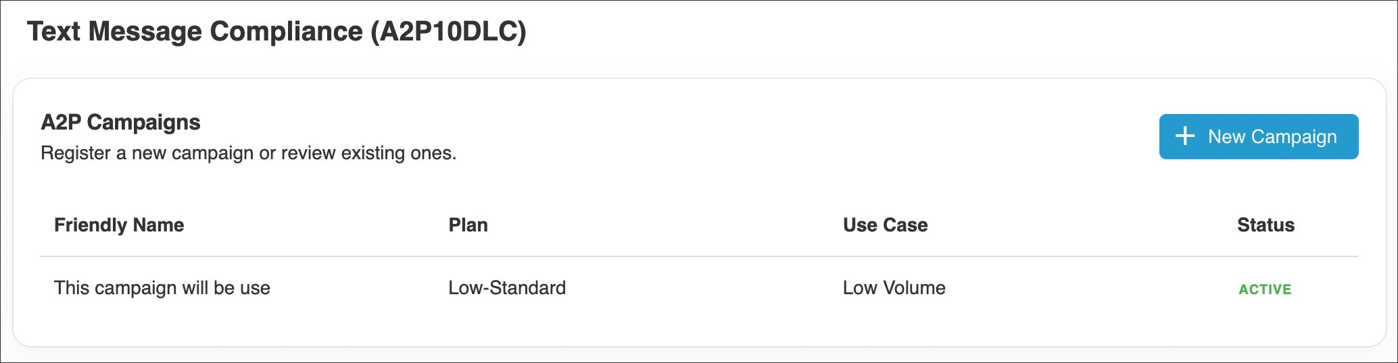
Task: Select the Low-Standard plan cell
Action: pyautogui.click(x=507, y=288)
